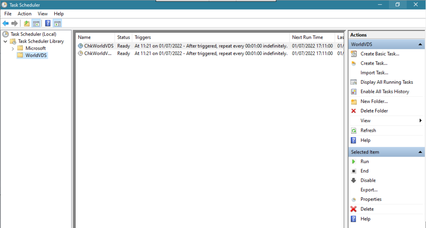Click the Task Scheduler Library folder icon

coord(13,41)
